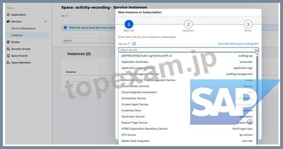Click the Space Members icon

(x=8, y=63)
